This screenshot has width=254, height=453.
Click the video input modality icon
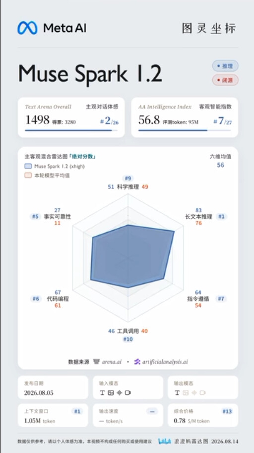tap(128, 393)
